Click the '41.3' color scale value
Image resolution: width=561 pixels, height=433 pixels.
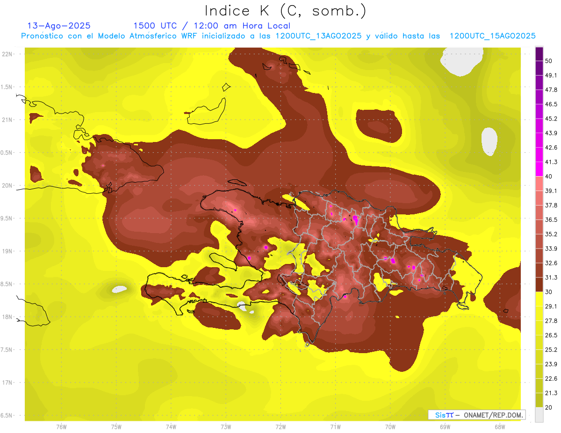551,162
